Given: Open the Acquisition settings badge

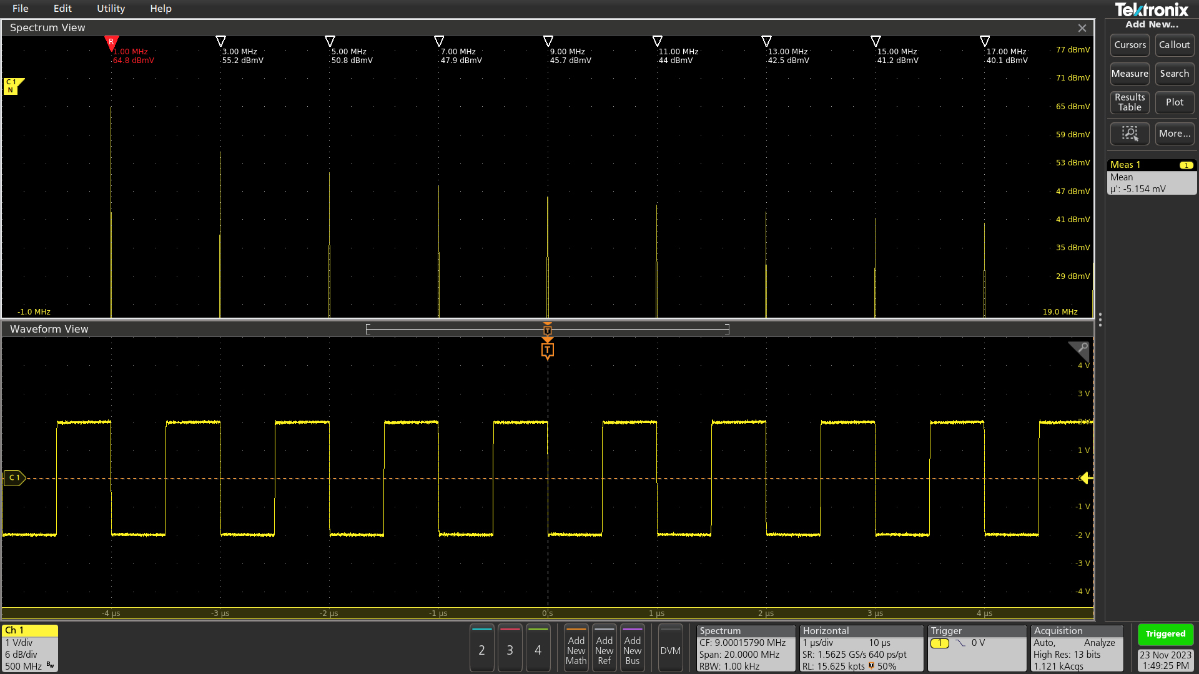Looking at the screenshot, I should pos(1077,648).
